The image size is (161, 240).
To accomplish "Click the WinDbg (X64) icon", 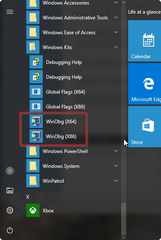I will tap(36, 121).
